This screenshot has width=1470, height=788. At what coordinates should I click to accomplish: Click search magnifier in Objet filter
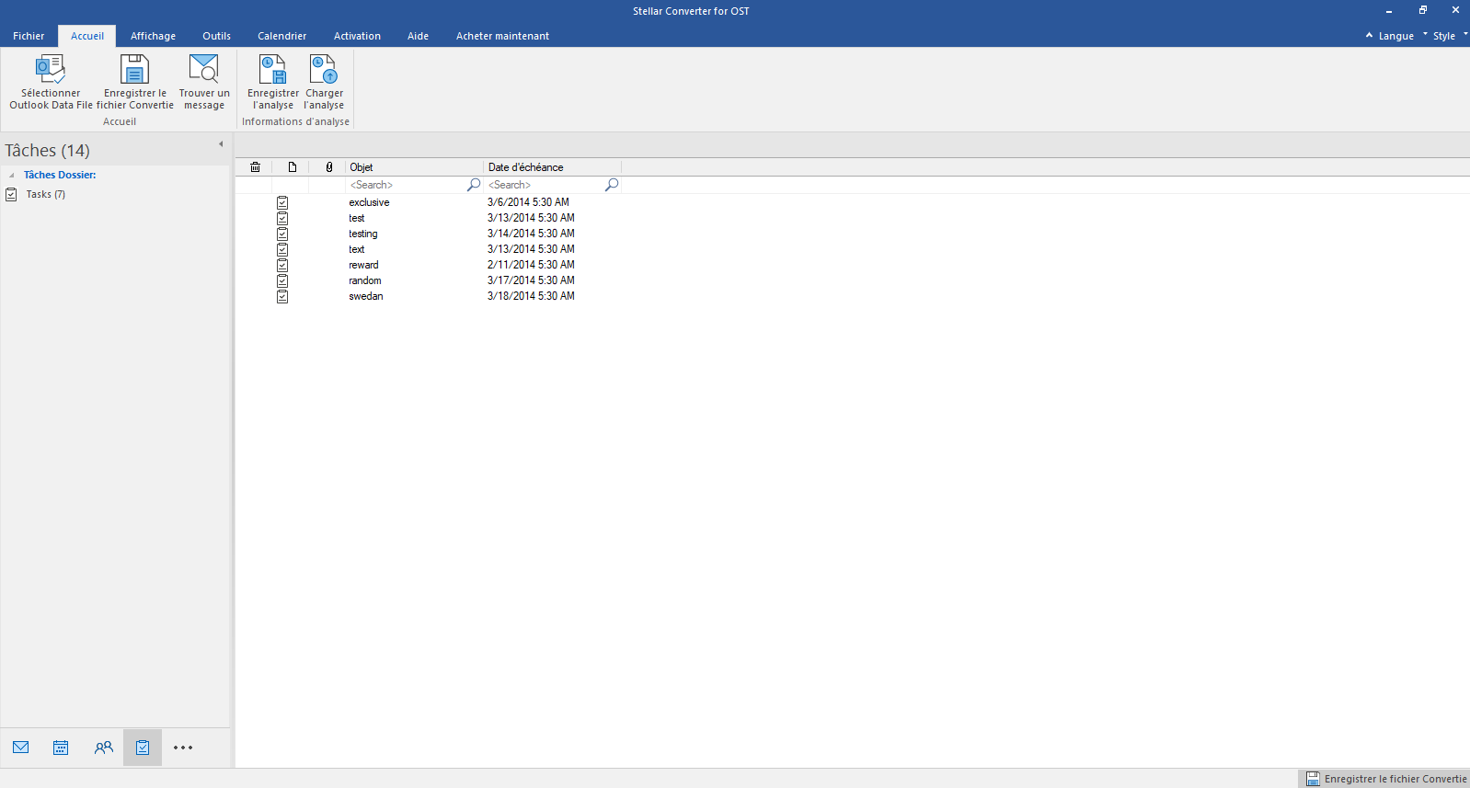[x=474, y=185]
